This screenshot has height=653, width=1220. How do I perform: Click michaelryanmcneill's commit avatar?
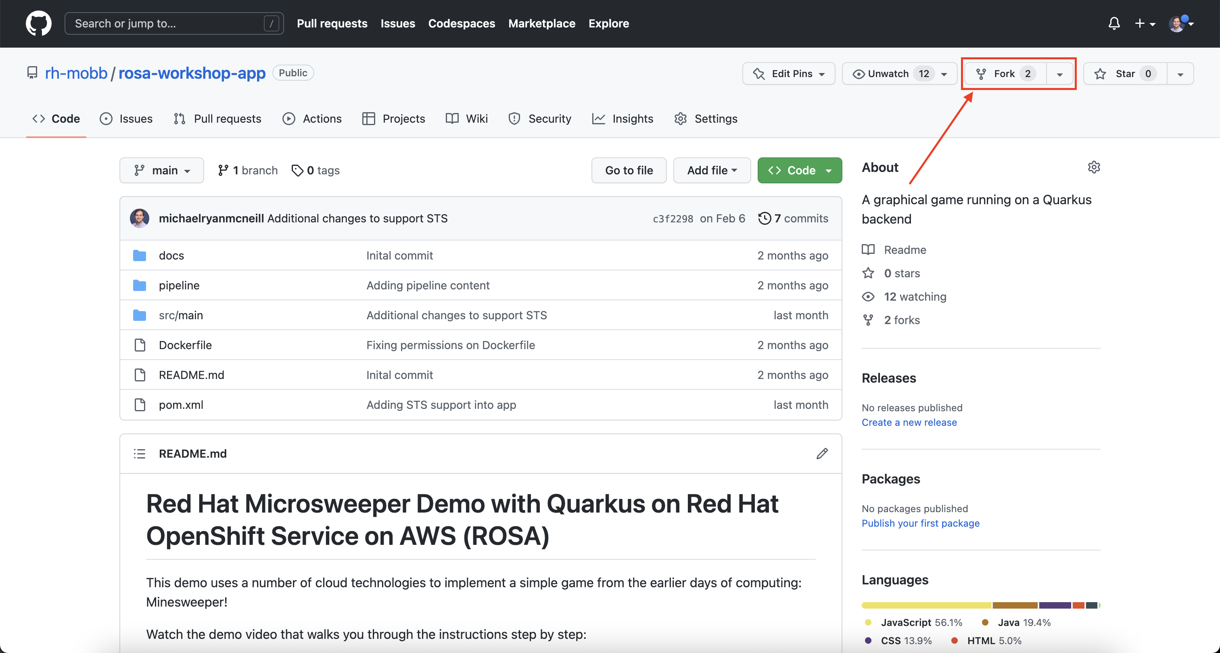pyautogui.click(x=139, y=218)
